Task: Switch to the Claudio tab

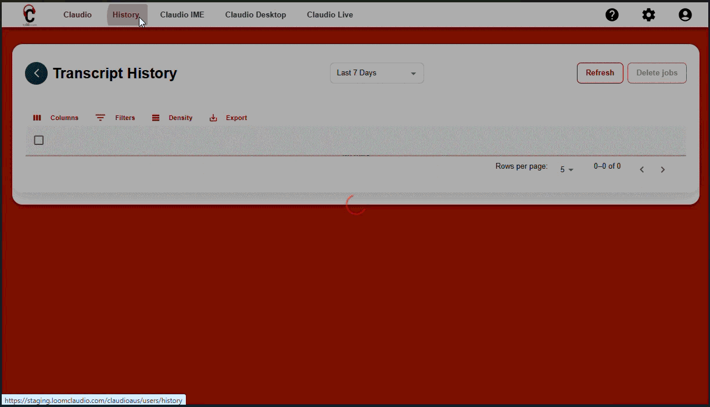Action: (77, 15)
